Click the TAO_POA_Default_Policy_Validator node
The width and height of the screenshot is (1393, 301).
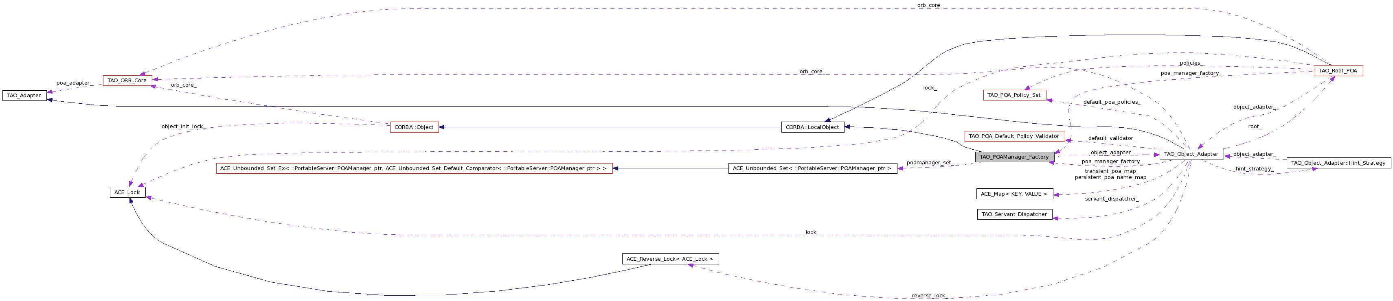click(1014, 136)
